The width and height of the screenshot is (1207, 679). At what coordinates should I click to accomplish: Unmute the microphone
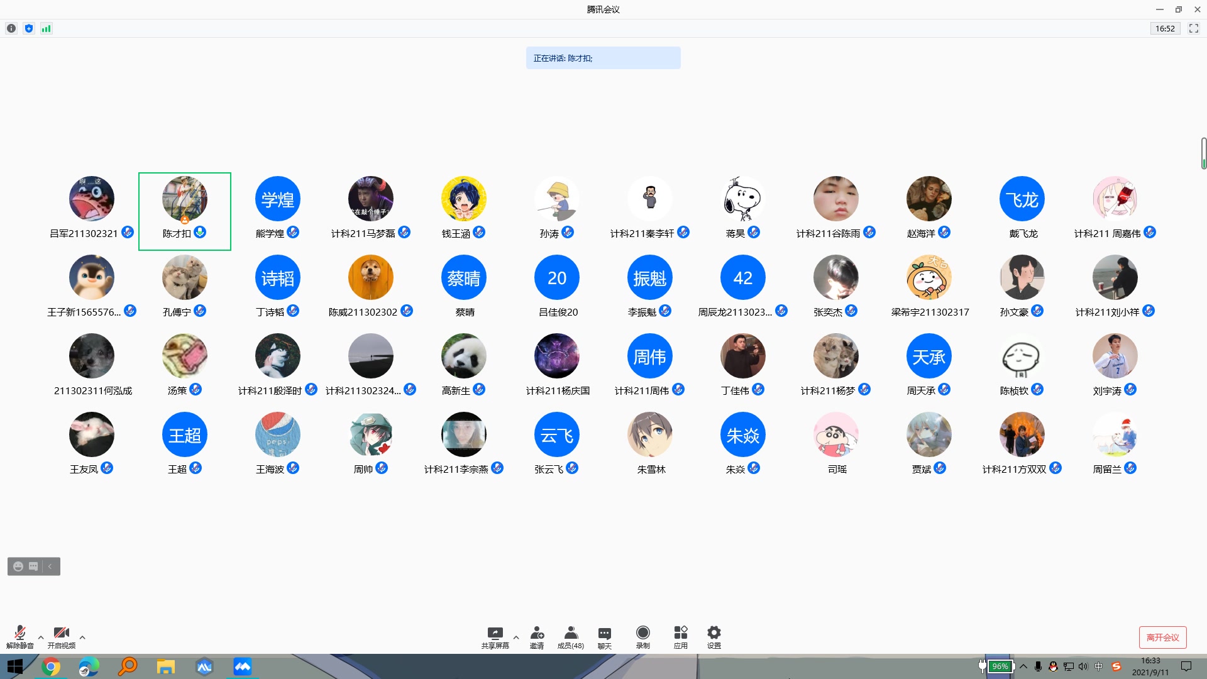click(20, 636)
